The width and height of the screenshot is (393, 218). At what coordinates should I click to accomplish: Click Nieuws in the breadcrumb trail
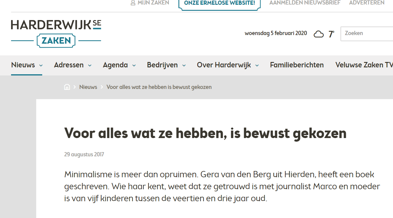(x=88, y=87)
